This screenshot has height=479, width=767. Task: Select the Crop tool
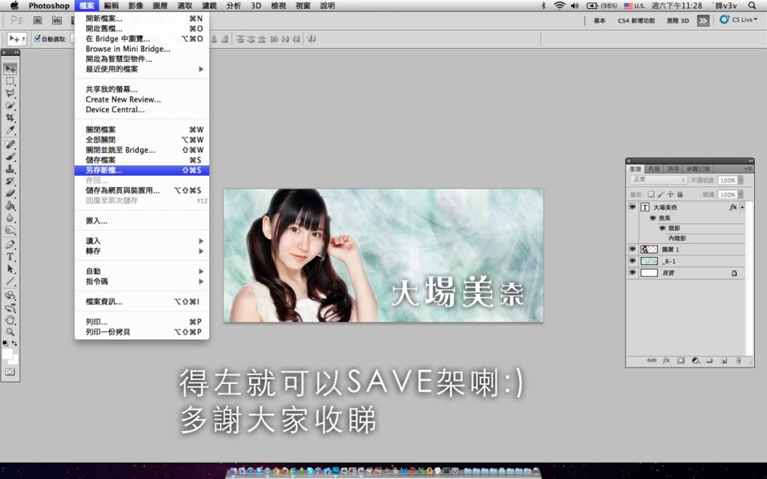10,118
